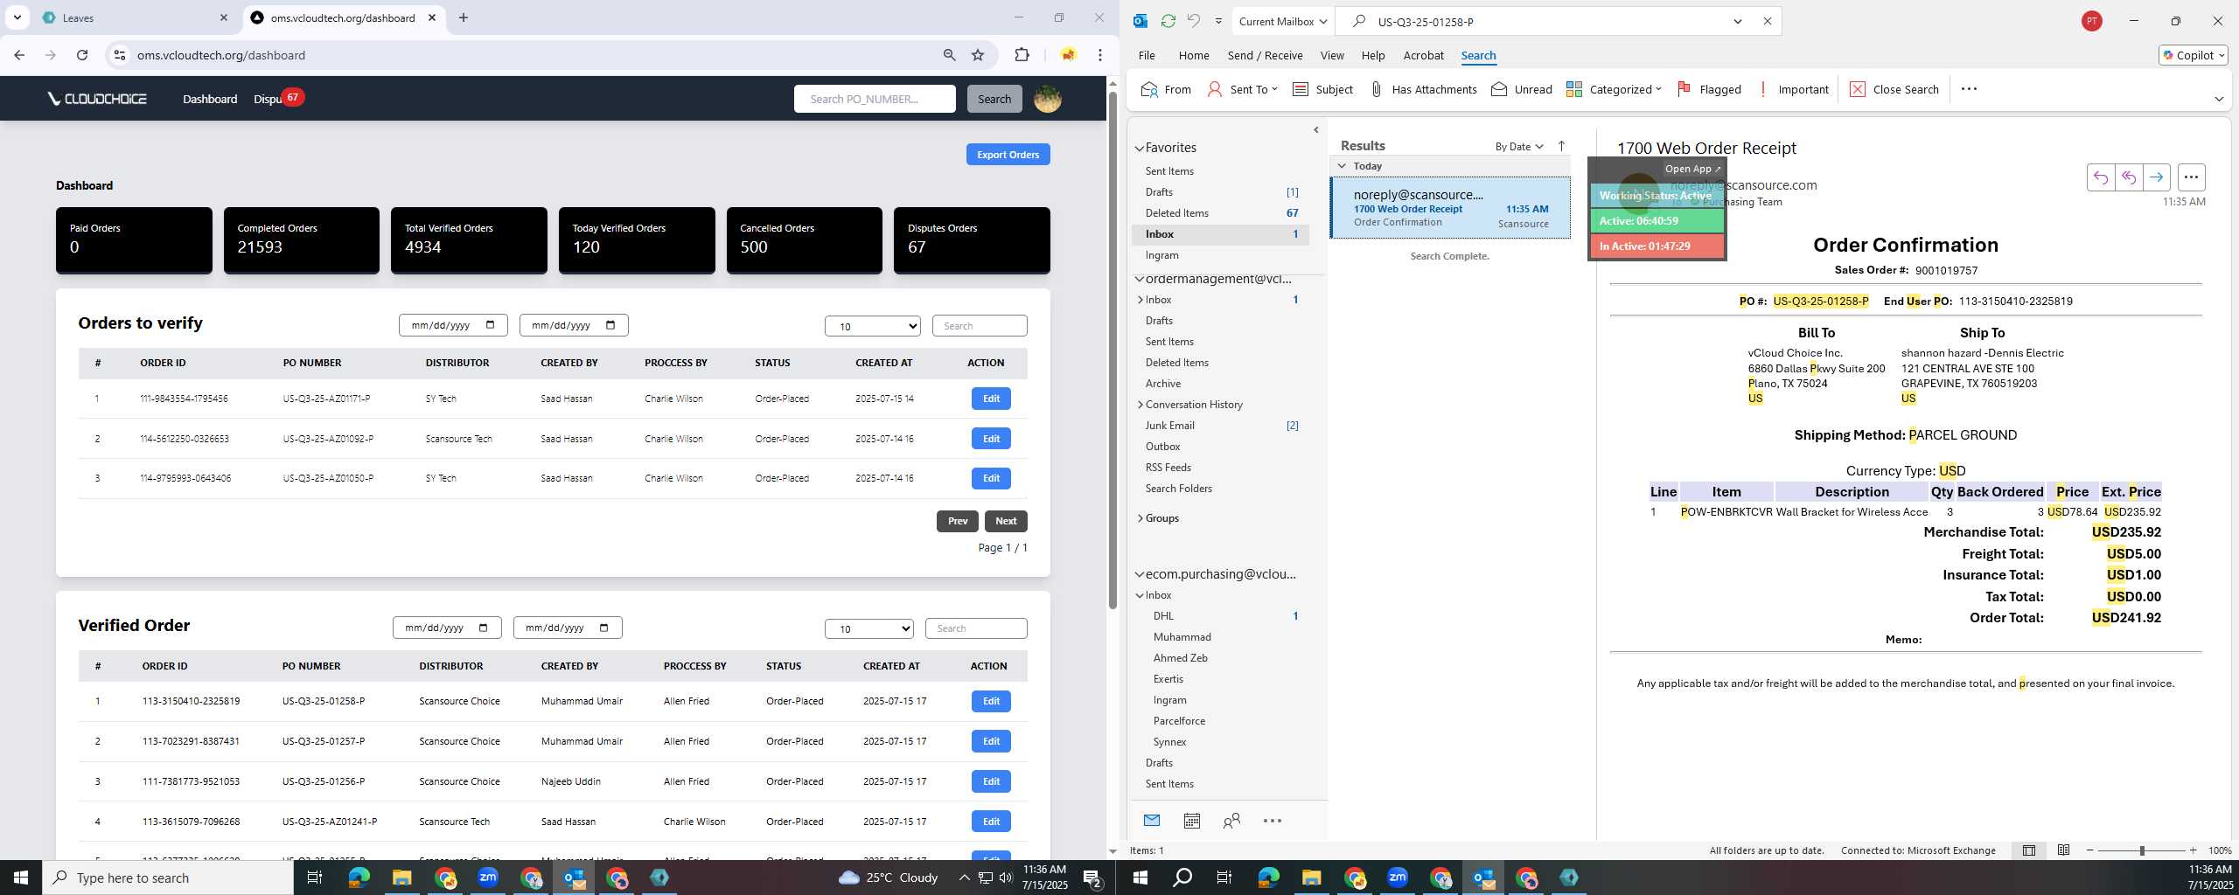
Task: Collapse the Favorites folder group
Action: coord(1140,149)
